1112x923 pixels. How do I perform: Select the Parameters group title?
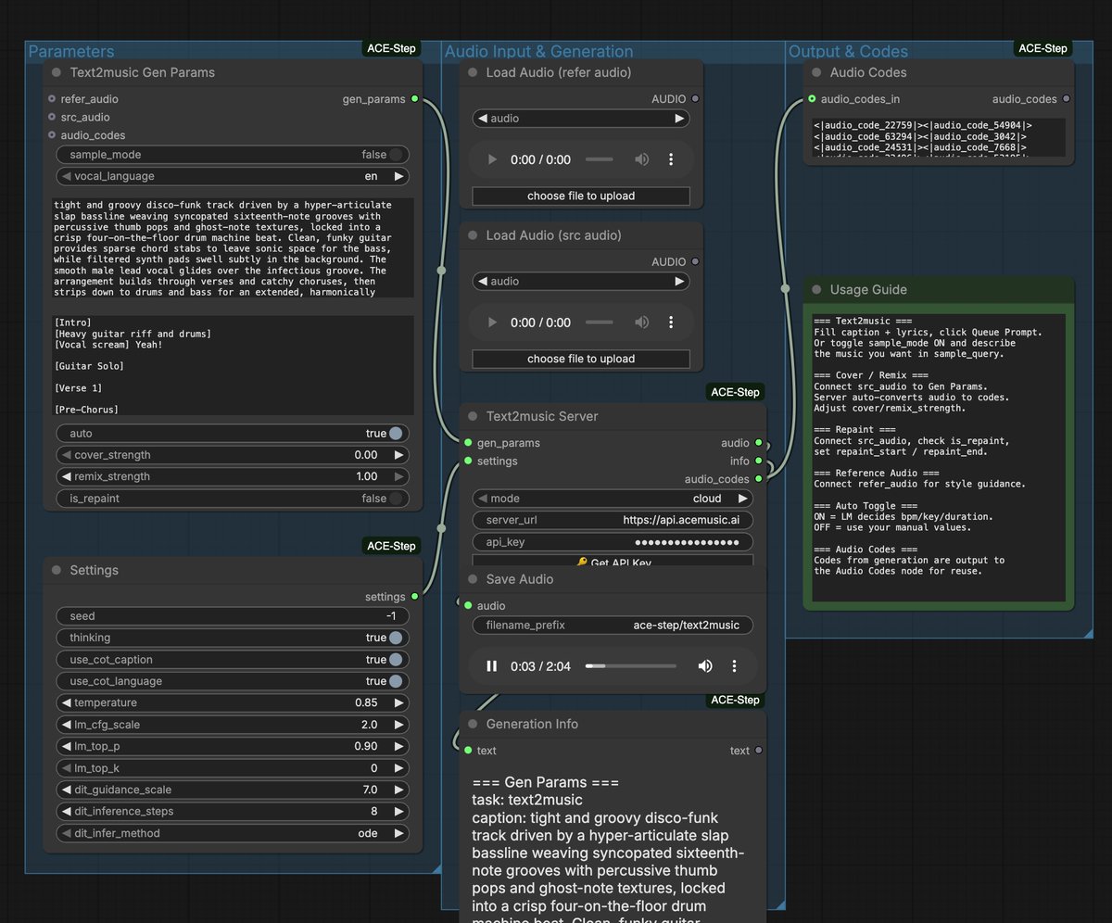pyautogui.click(x=71, y=52)
